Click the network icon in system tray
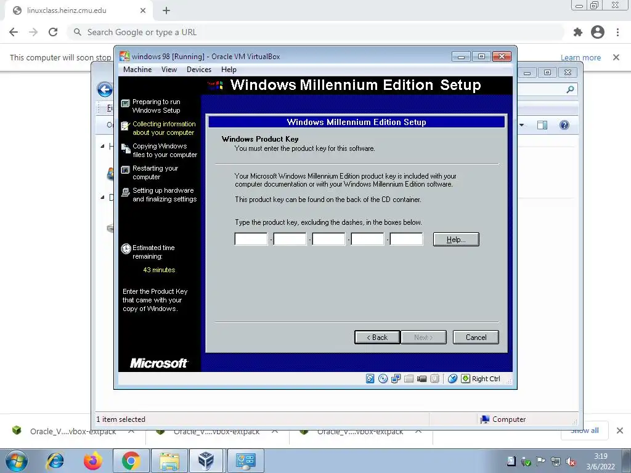This screenshot has height=473, width=631. (x=555, y=462)
